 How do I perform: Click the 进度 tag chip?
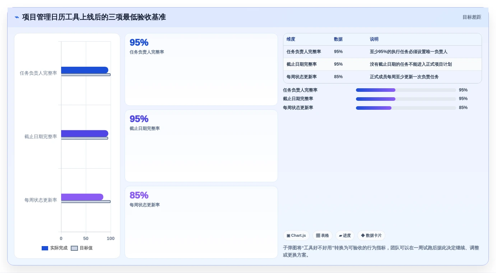345,235
